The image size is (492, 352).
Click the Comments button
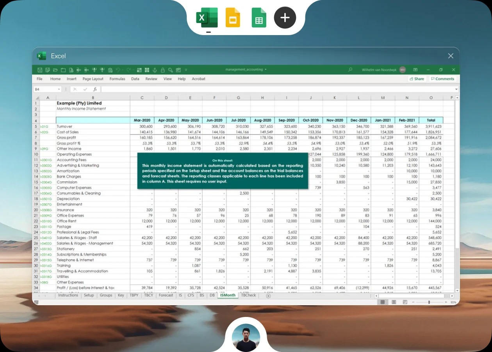point(442,79)
